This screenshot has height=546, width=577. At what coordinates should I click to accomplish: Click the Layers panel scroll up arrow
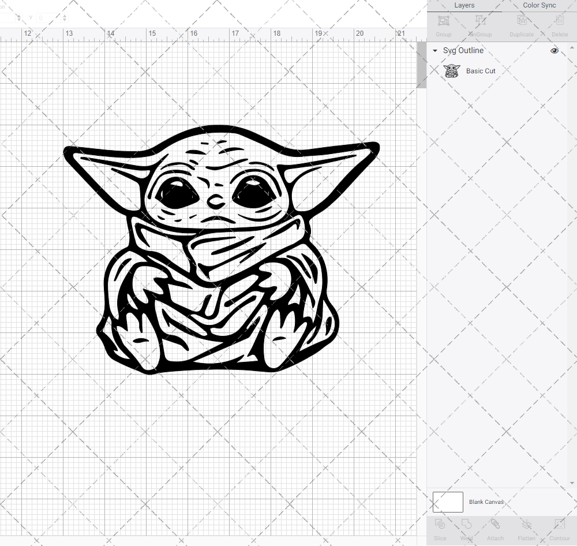572,48
